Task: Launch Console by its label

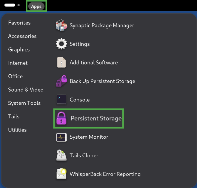Action: pos(80,100)
